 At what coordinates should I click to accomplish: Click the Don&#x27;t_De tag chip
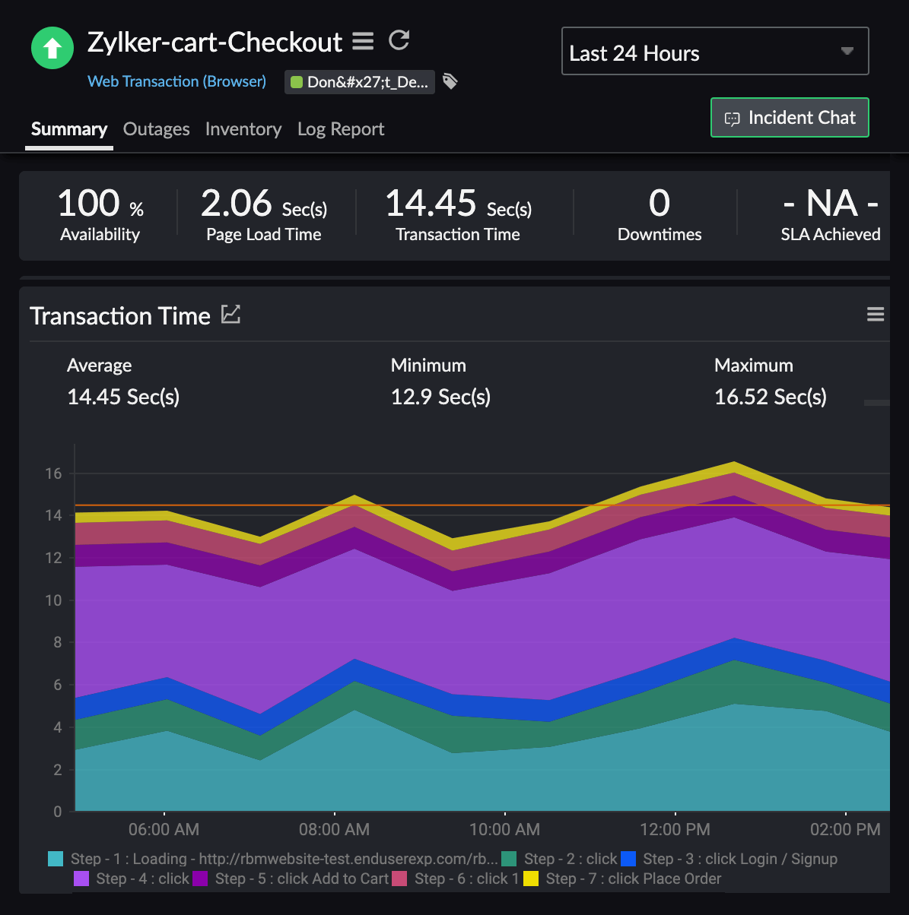(359, 81)
